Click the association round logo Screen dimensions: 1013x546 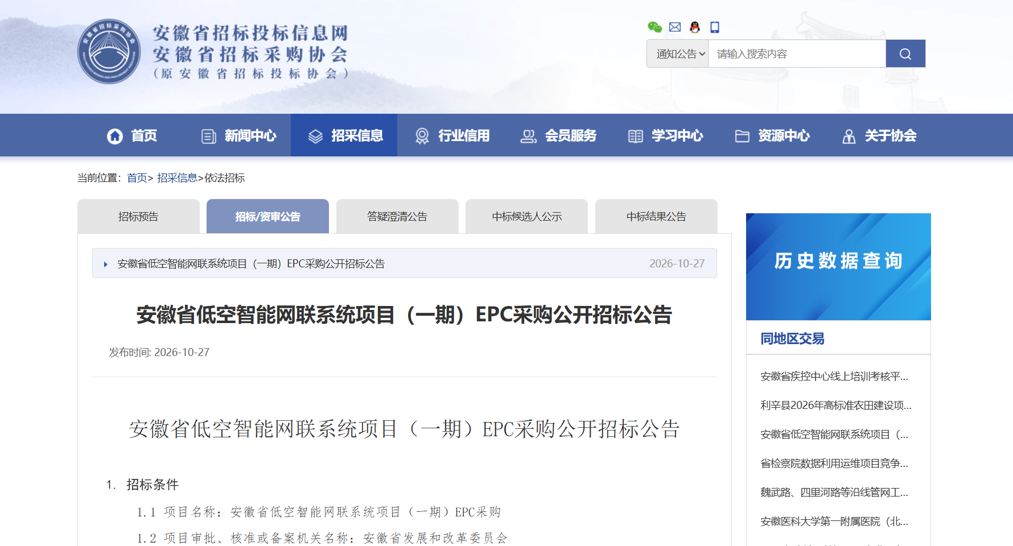tap(109, 51)
